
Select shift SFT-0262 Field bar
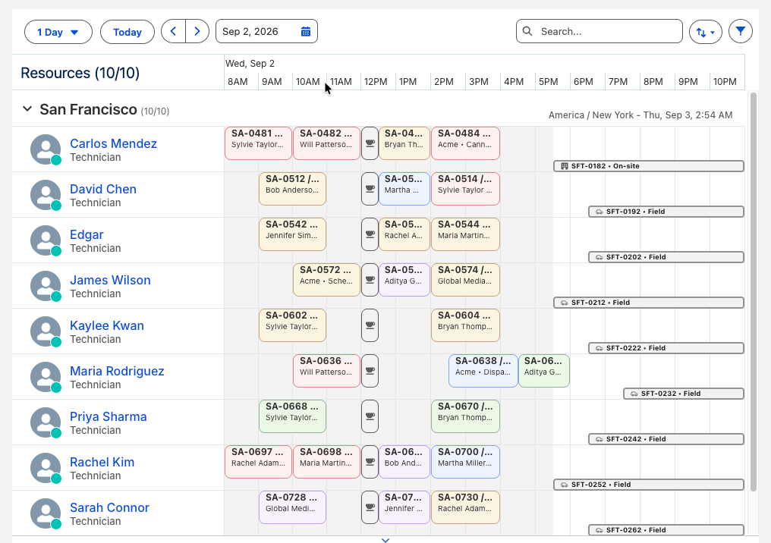(x=666, y=530)
